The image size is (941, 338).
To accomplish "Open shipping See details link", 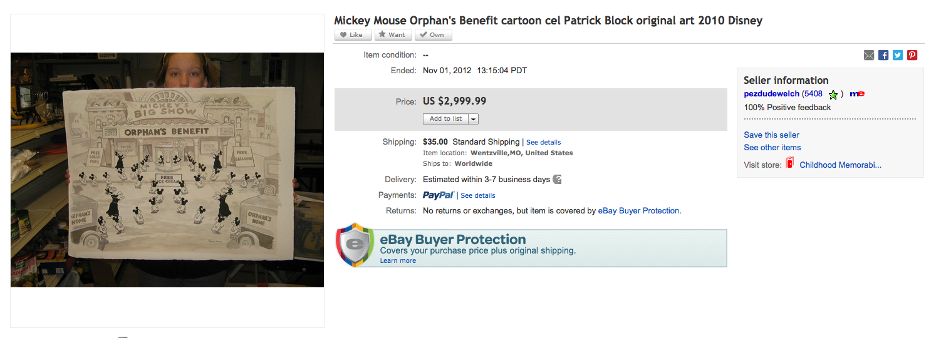I will tap(543, 143).
